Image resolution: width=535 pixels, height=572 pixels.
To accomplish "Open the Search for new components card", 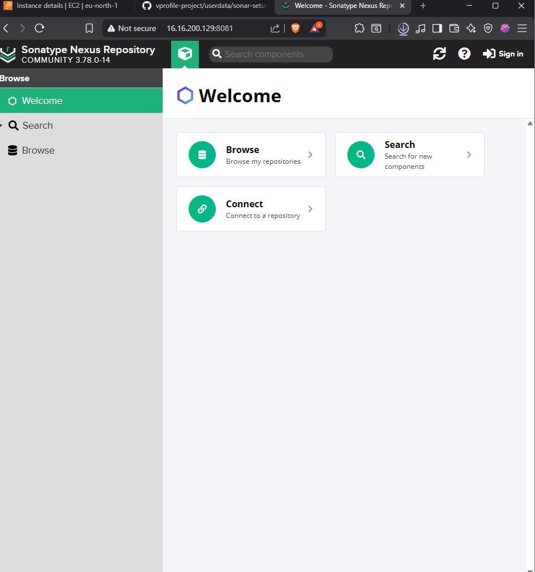I will tap(410, 155).
